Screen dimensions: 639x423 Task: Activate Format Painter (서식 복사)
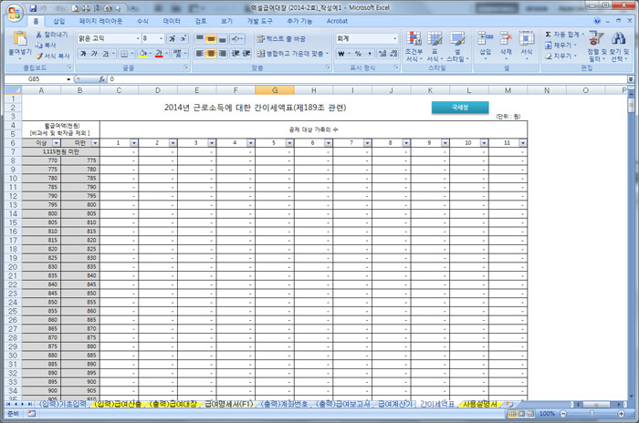[53, 56]
